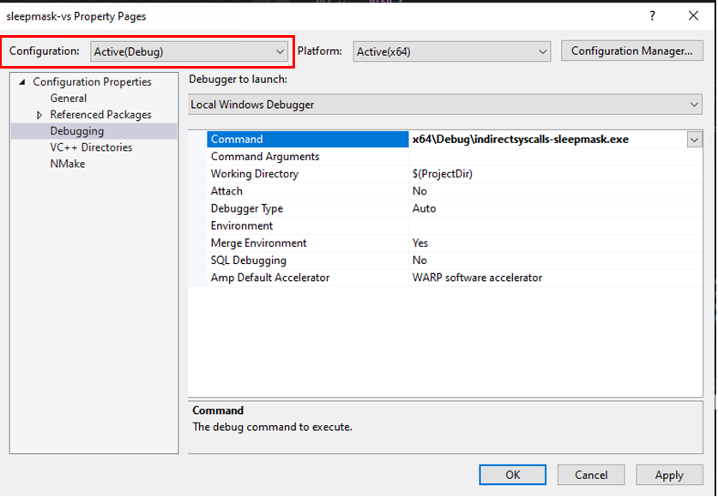Viewport: 718px width, 497px height.
Task: Click the Attach property value
Action: [419, 191]
